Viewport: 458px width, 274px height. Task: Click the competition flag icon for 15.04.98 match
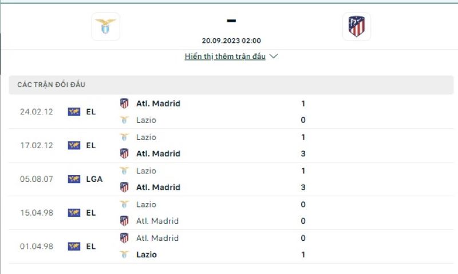coord(74,213)
